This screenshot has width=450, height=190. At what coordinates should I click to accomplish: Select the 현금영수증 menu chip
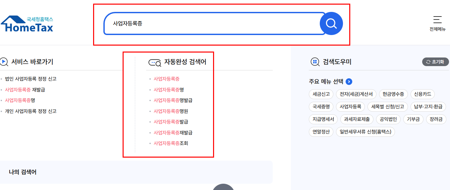click(393, 94)
